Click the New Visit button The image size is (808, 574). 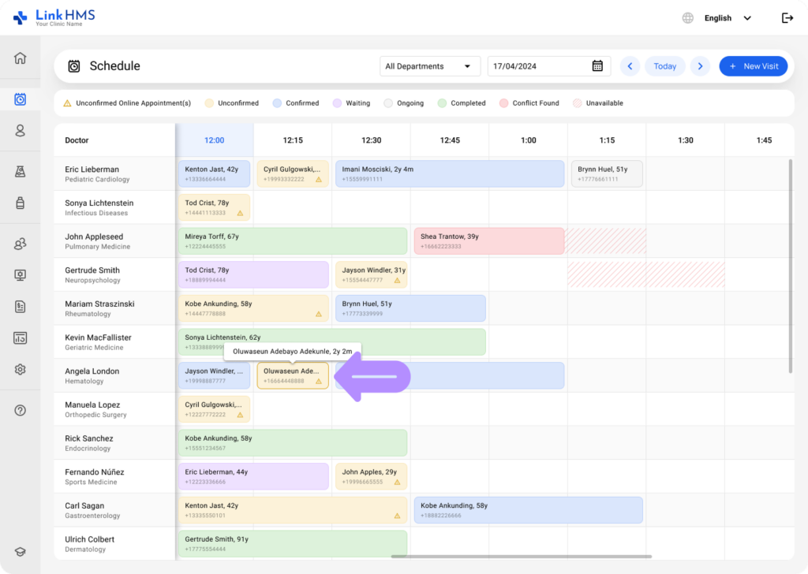tap(753, 66)
